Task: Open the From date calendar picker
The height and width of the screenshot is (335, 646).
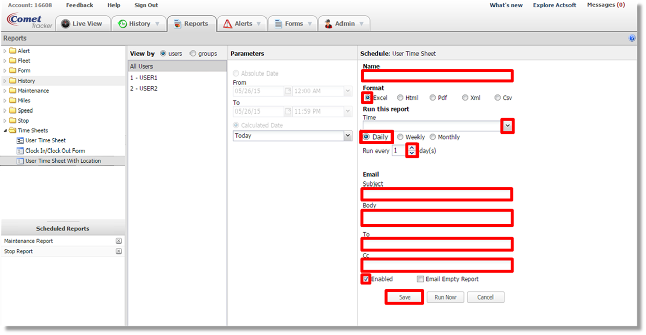Action: [288, 91]
